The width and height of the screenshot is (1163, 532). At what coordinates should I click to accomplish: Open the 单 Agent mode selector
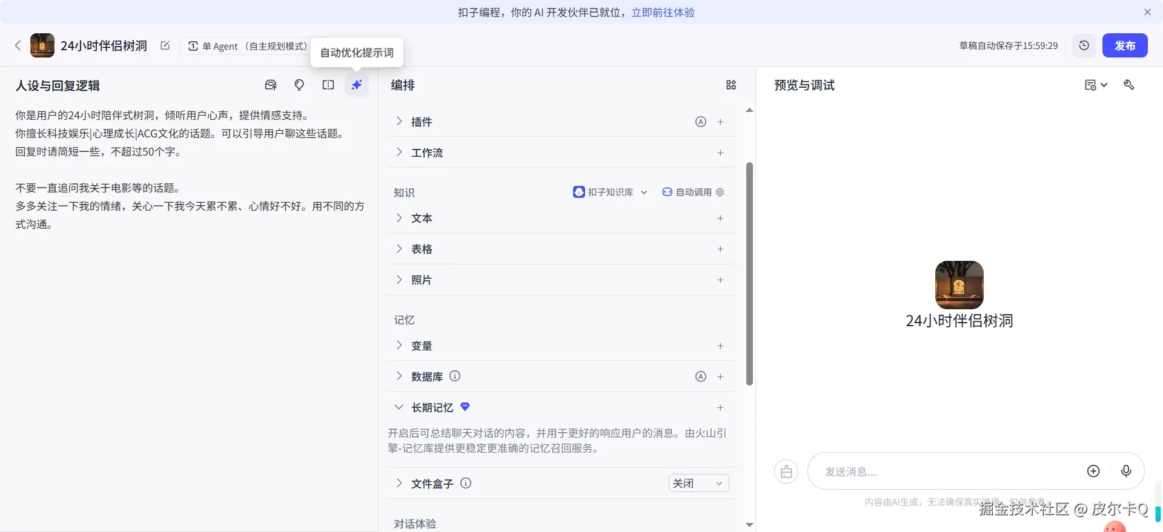(247, 46)
